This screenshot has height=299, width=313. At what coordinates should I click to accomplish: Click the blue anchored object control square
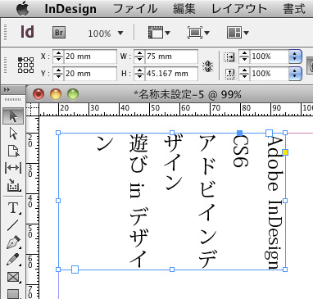pyautogui.click(x=239, y=133)
